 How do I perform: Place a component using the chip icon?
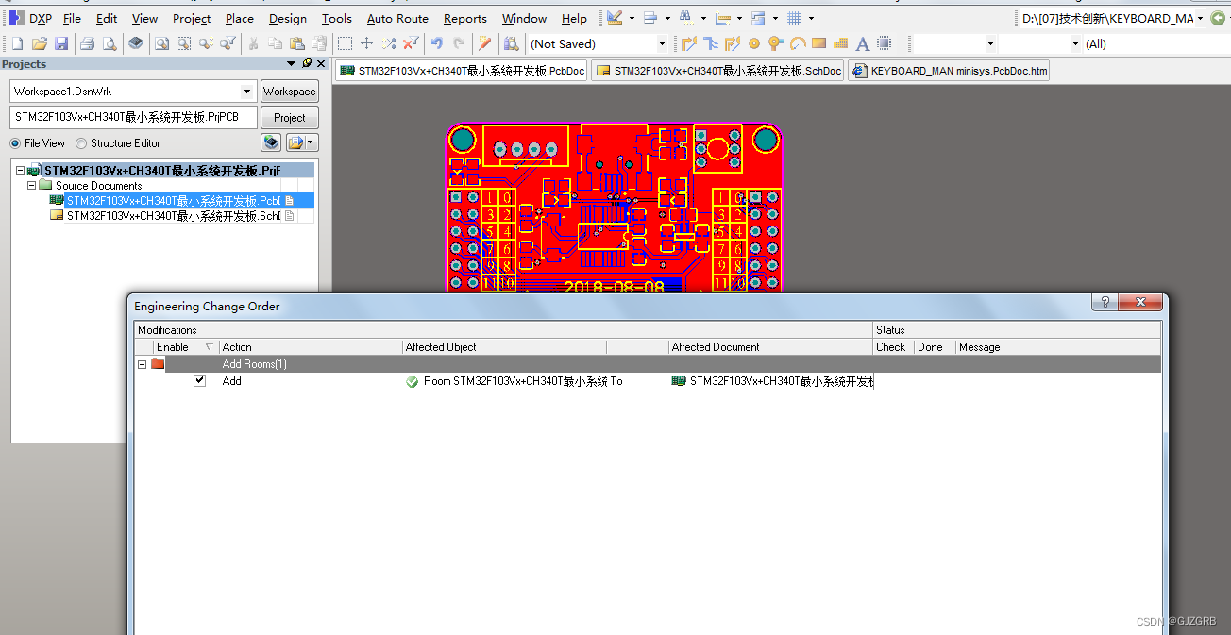882,43
